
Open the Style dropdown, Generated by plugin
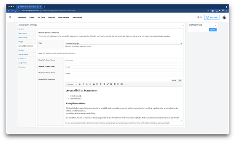point(123,43)
